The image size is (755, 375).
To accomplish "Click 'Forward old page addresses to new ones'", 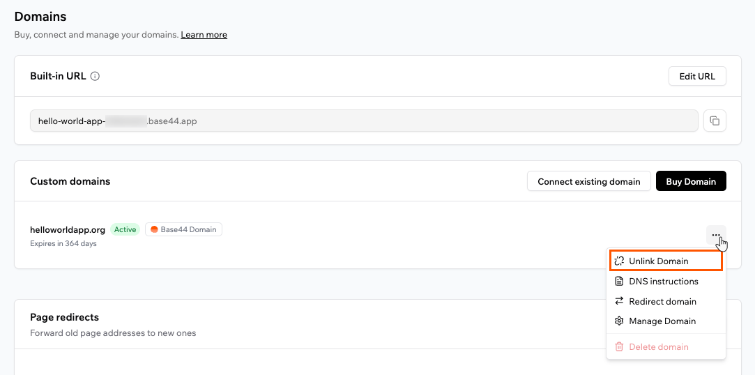I will pyautogui.click(x=113, y=332).
